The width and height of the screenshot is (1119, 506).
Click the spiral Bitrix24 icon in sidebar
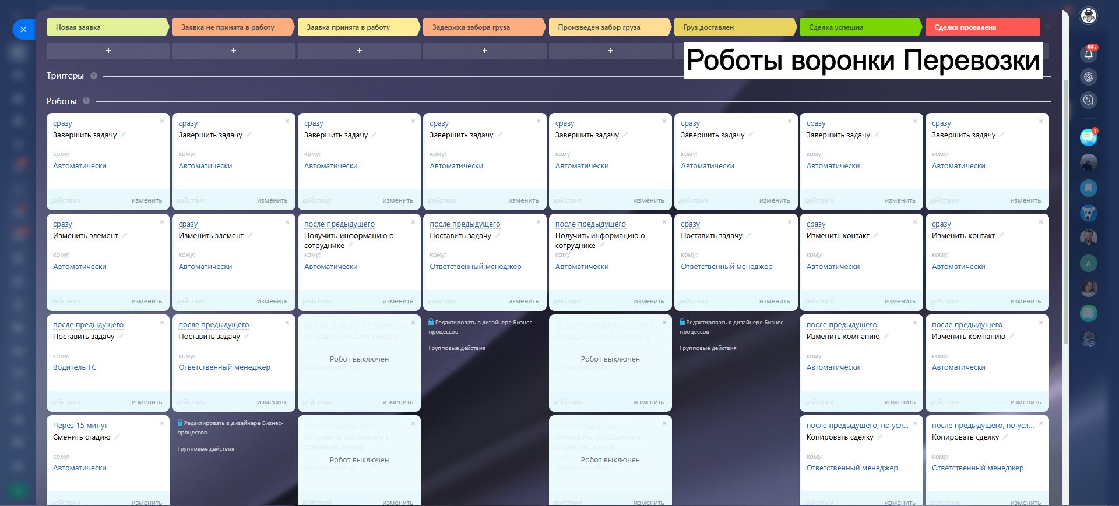click(1088, 77)
